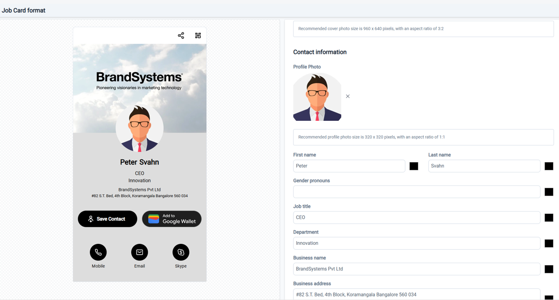Toggle black square next to Last name
This screenshot has width=559, height=300.
tap(549, 166)
